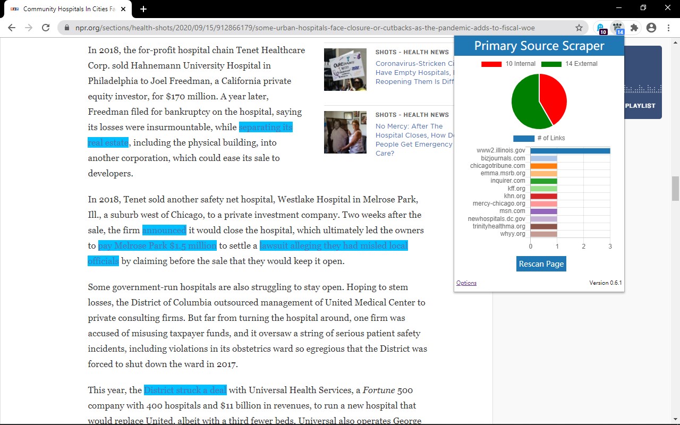The width and height of the screenshot is (680, 425).
Task: View site info via the padlock icon
Action: [67, 28]
